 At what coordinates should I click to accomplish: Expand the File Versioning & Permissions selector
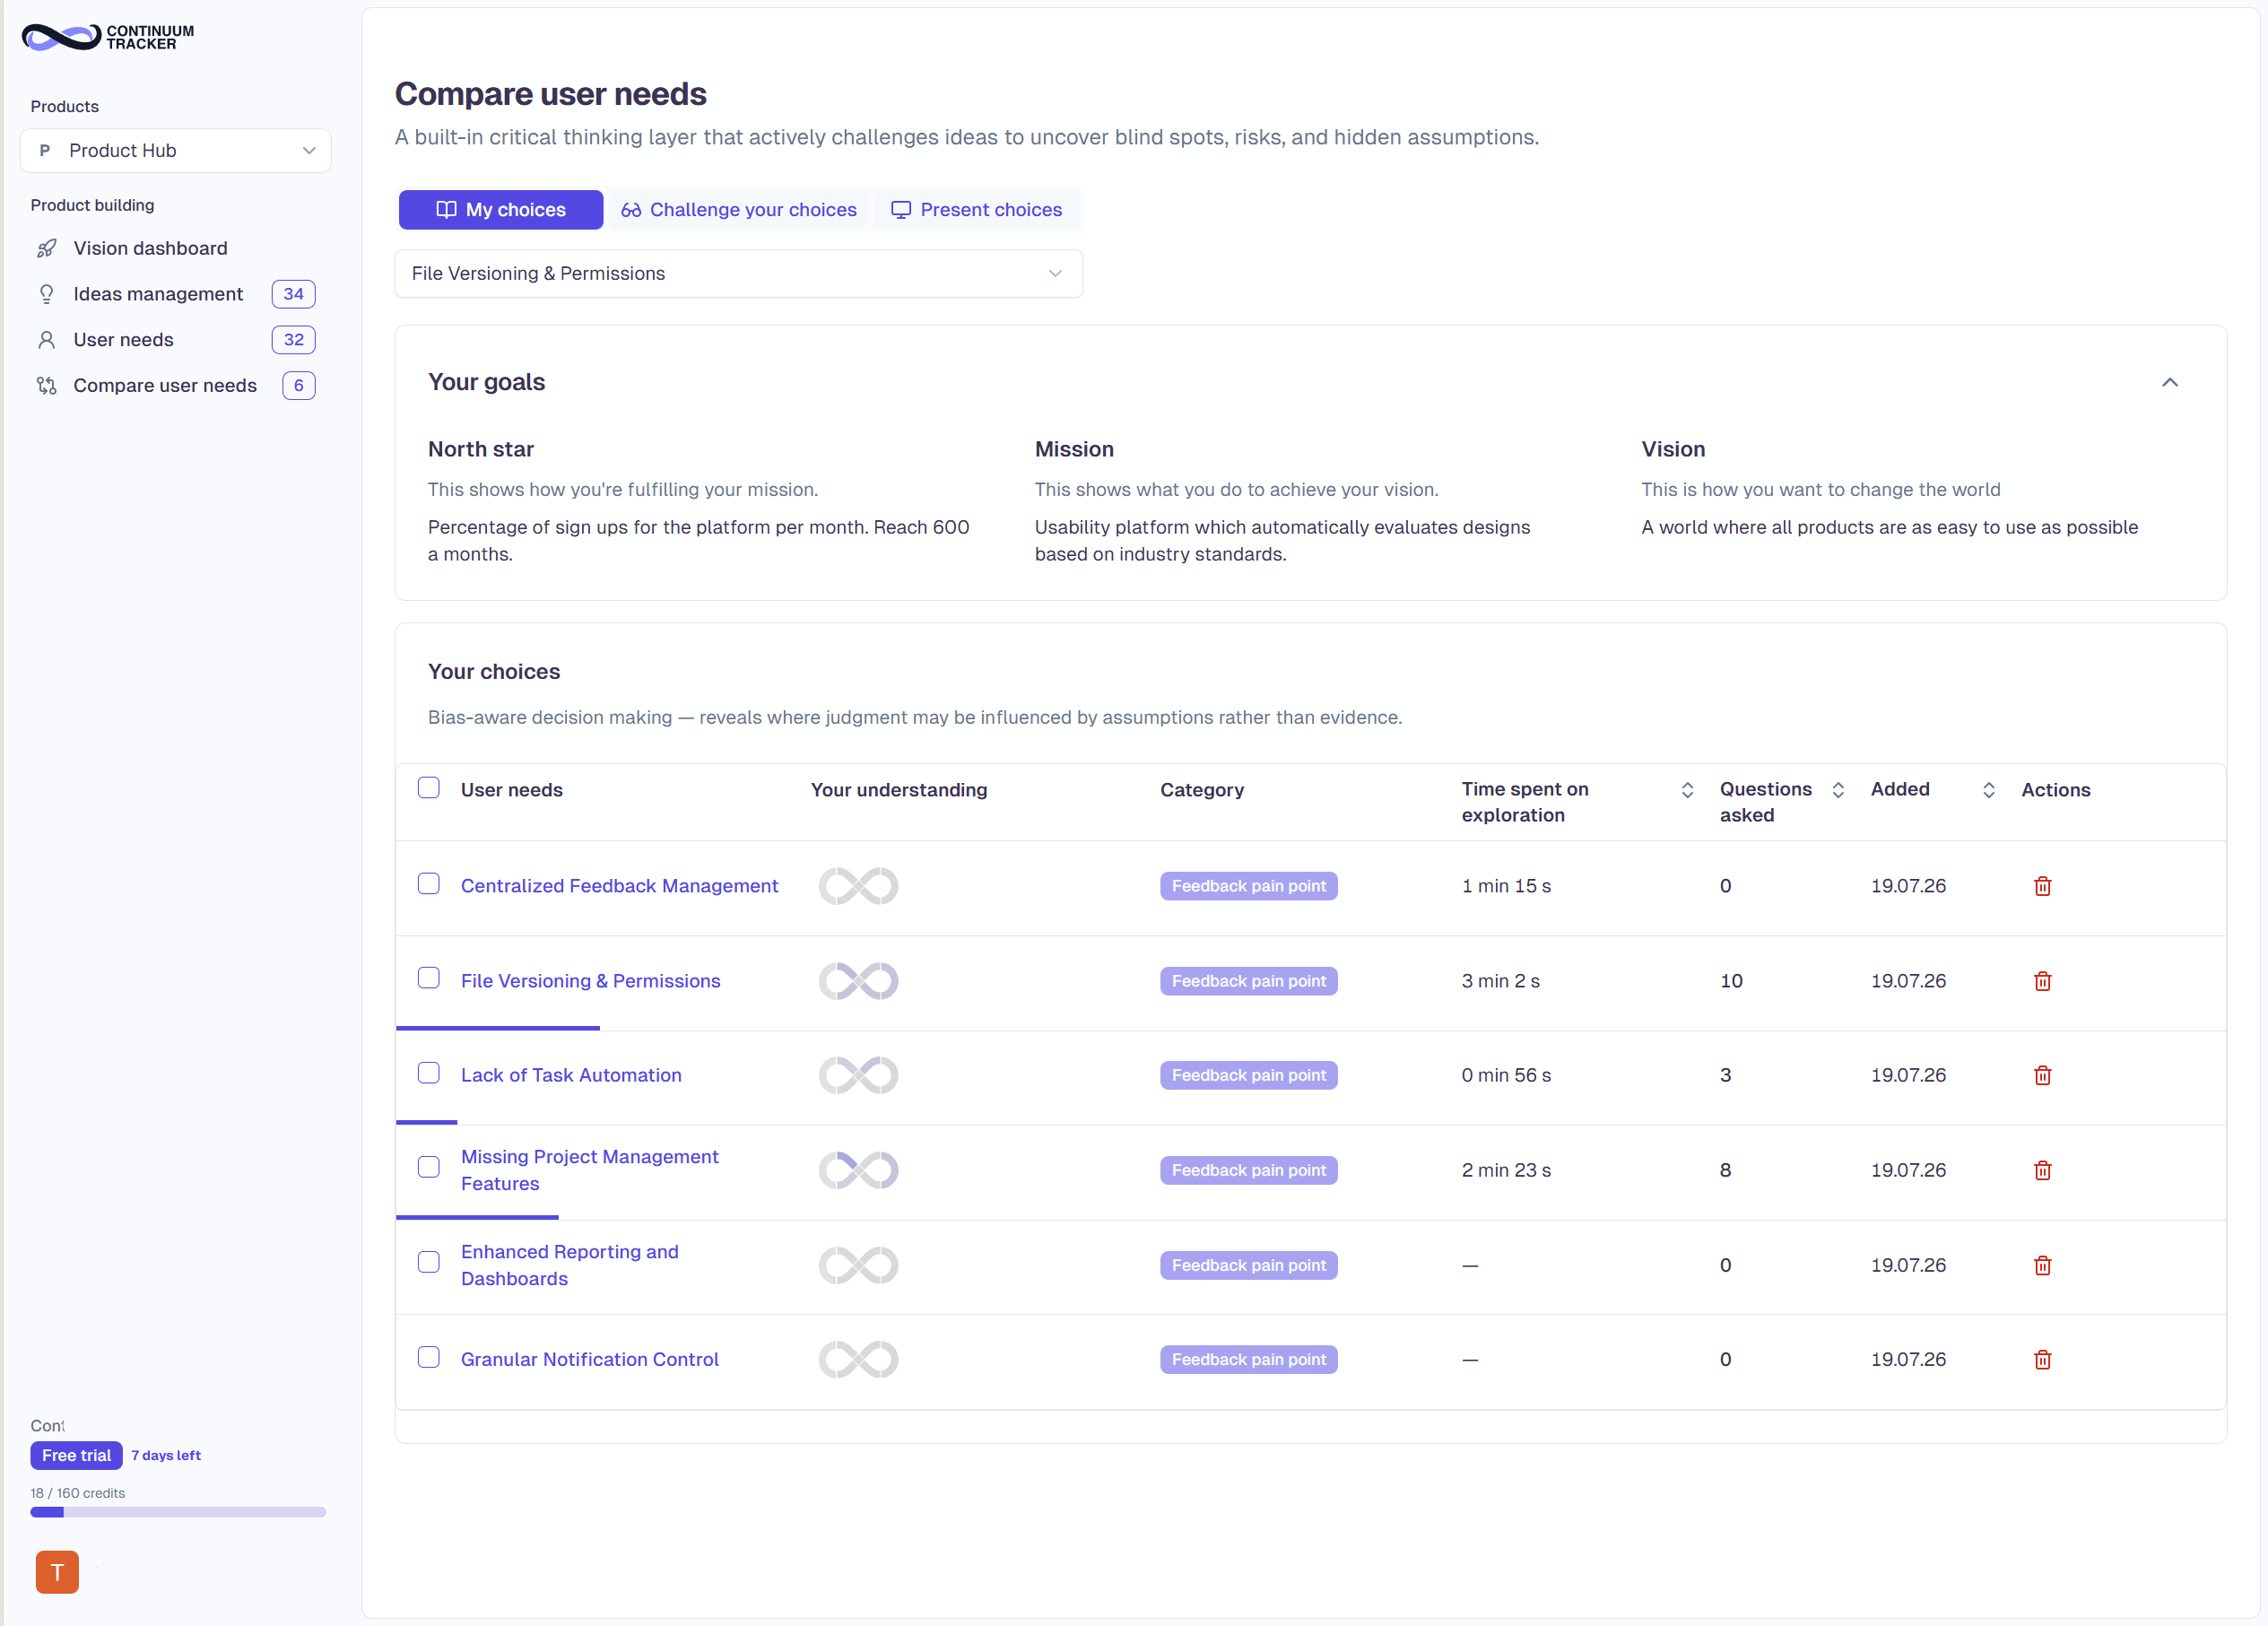pyautogui.click(x=738, y=273)
